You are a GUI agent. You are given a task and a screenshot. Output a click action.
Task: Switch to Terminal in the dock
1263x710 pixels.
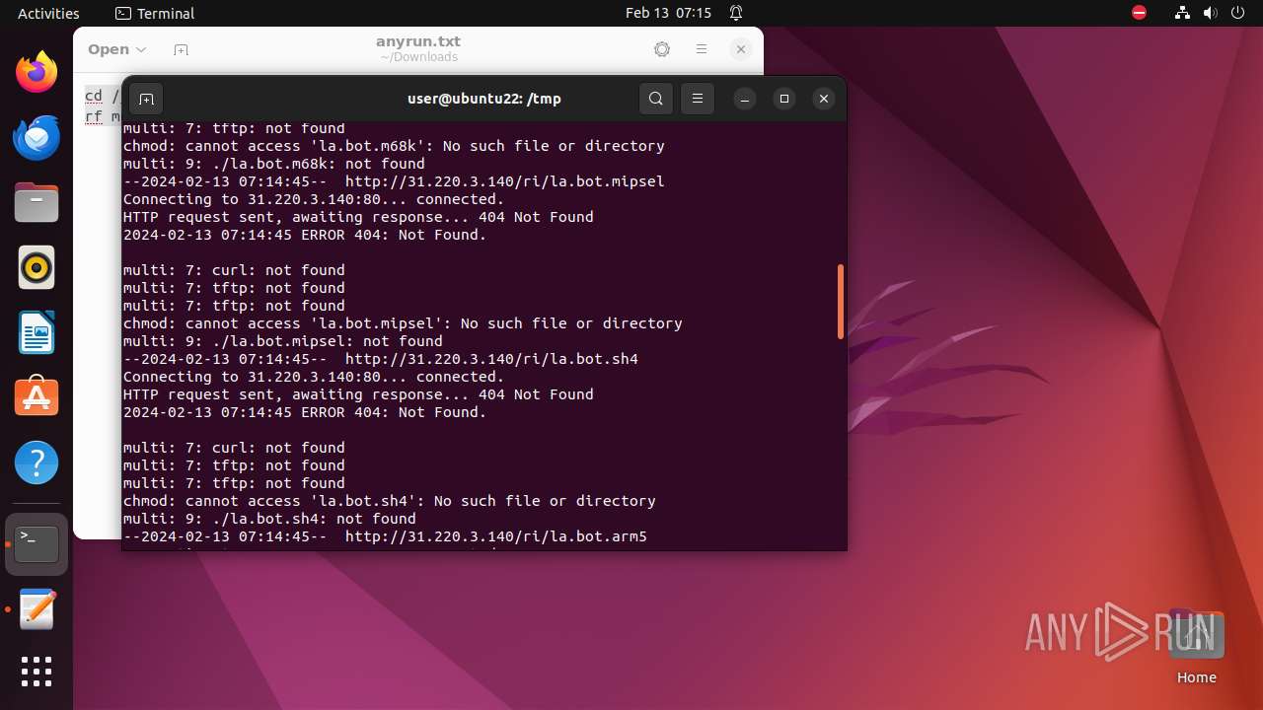pyautogui.click(x=37, y=544)
